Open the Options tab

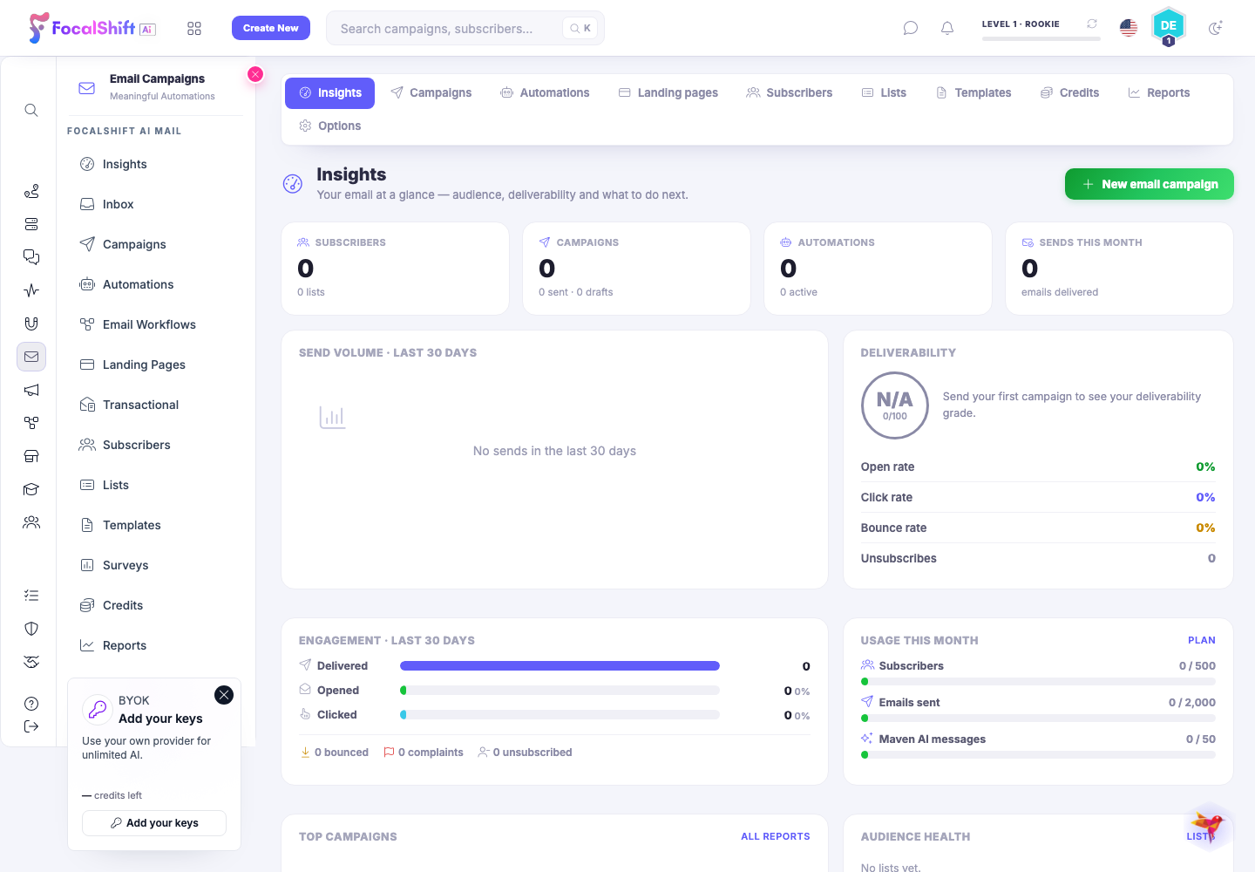330,126
